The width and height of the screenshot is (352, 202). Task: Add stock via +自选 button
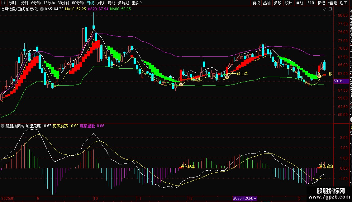332,3
